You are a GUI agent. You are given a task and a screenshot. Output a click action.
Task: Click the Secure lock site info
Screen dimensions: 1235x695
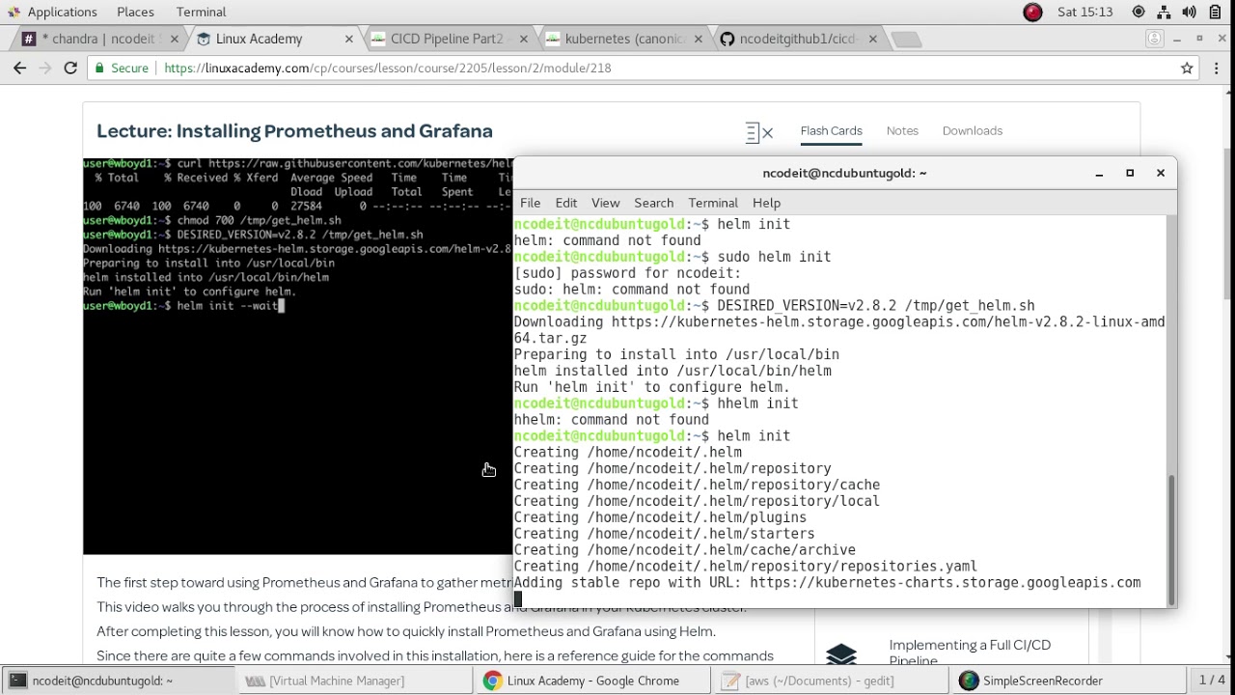click(122, 68)
